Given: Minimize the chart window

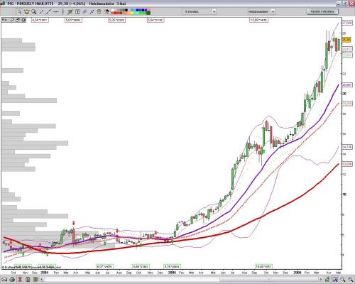Looking at the screenshot, I should [x=339, y=4].
